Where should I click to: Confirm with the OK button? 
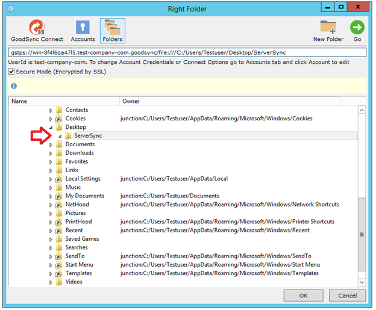point(303,296)
